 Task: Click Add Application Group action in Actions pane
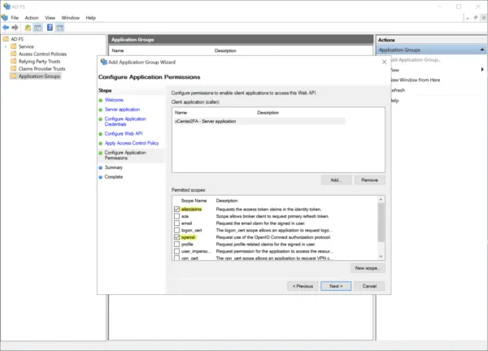416,59
